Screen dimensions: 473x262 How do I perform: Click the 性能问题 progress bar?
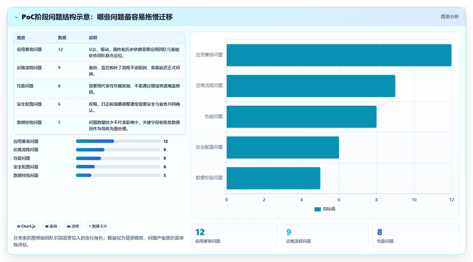tap(118, 158)
